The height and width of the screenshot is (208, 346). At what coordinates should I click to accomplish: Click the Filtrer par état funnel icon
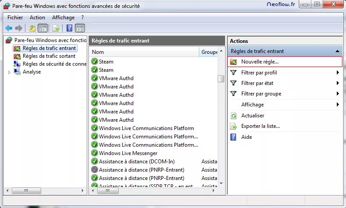(233, 83)
